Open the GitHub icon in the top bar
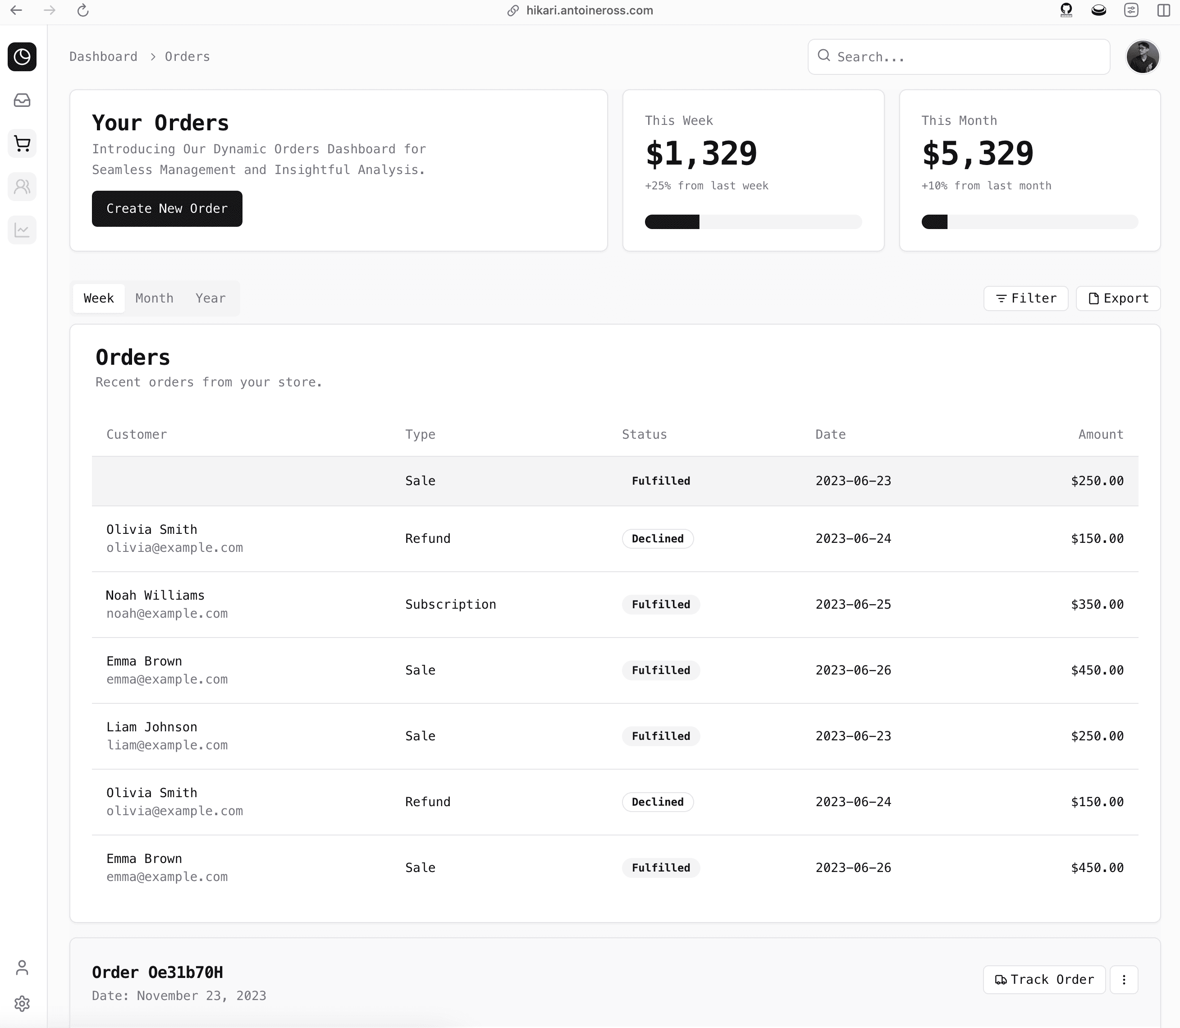The width and height of the screenshot is (1180, 1028). click(1066, 10)
